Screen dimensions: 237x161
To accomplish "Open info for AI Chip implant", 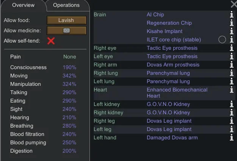I will point(232,14).
